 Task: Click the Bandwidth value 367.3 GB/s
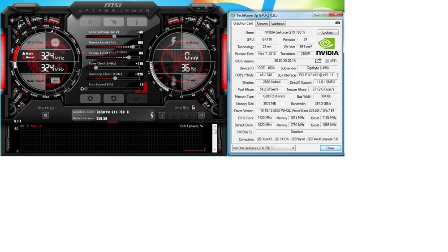[323, 104]
